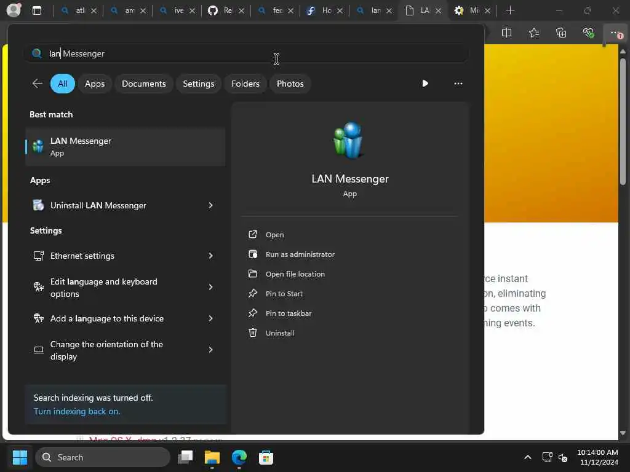Show hidden system tray icons
Screen dimensions: 630x472
(x=528, y=457)
